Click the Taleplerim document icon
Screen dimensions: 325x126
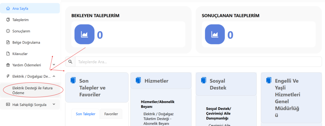click(8, 20)
